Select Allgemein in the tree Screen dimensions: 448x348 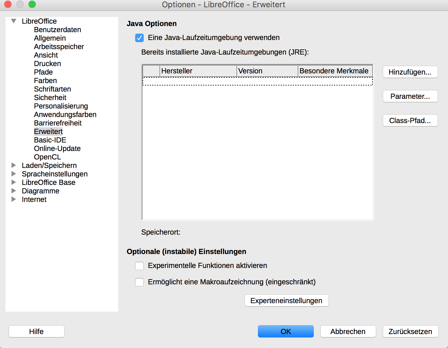50,38
